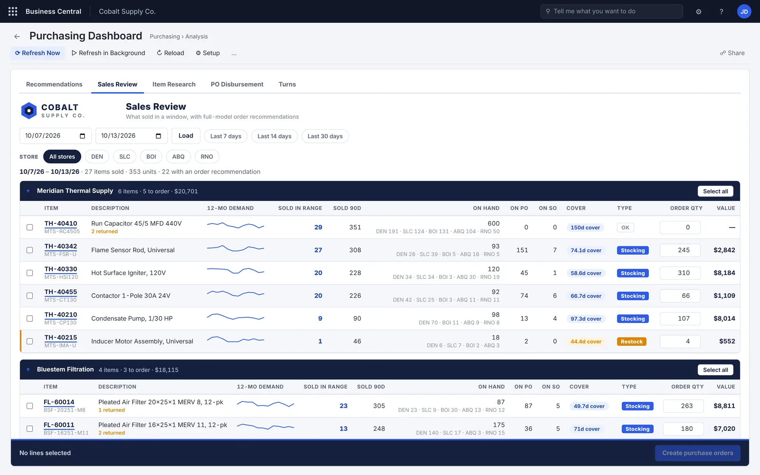
Task: Click the Tell me what you want to do search
Action: 611,11
